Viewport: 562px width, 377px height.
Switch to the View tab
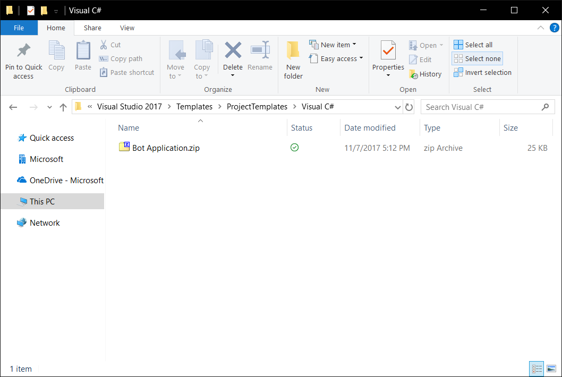(127, 28)
